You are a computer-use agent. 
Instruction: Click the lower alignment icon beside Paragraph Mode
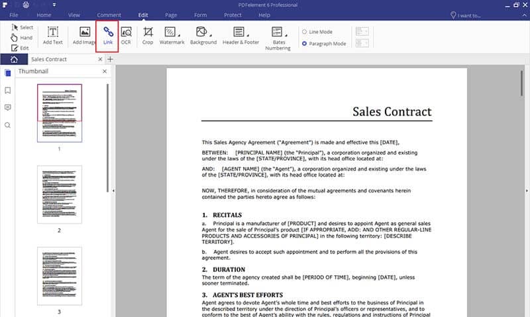[362, 43]
